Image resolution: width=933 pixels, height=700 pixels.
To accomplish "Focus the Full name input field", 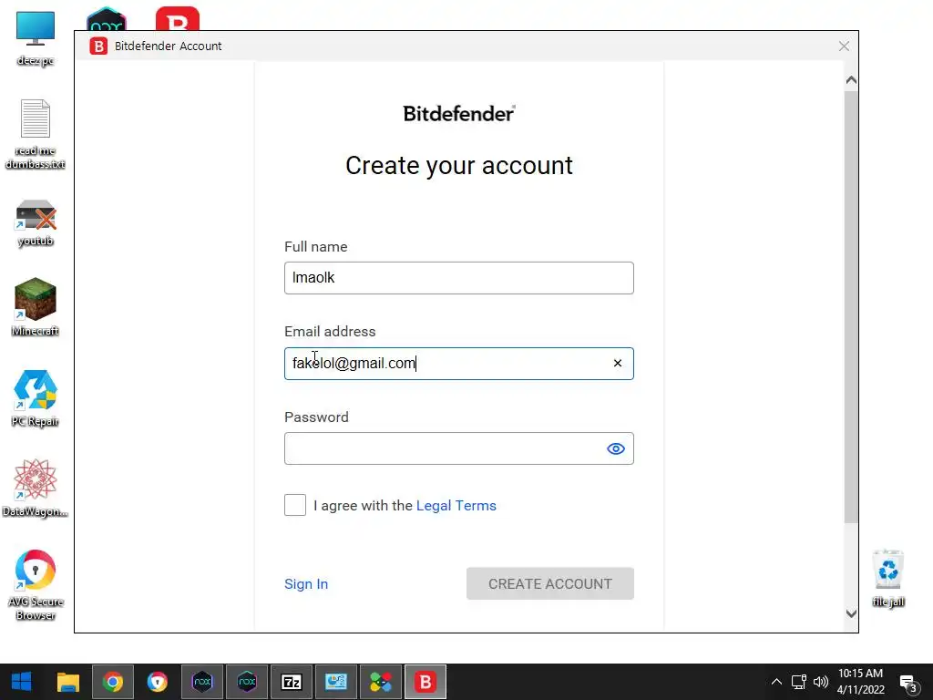I will tap(459, 278).
